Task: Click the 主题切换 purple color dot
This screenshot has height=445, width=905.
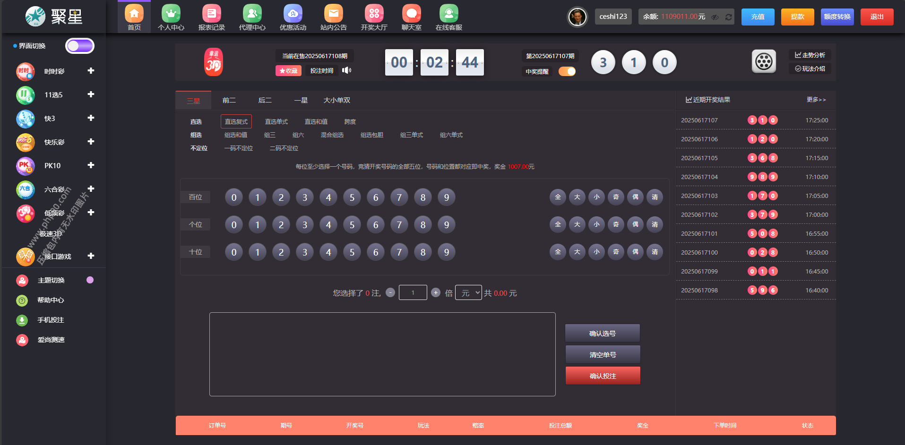Action: pyautogui.click(x=90, y=280)
